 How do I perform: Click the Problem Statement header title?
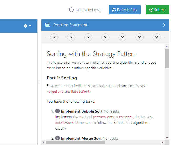[70, 25]
